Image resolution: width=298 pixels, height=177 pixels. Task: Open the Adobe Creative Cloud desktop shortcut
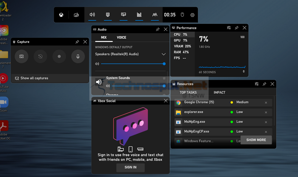pos(4,35)
